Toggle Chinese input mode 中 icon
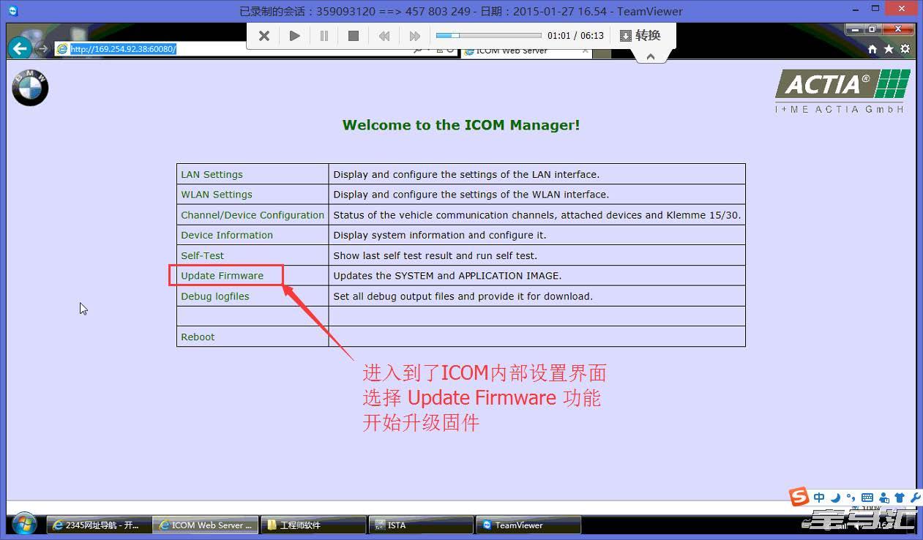 (819, 498)
